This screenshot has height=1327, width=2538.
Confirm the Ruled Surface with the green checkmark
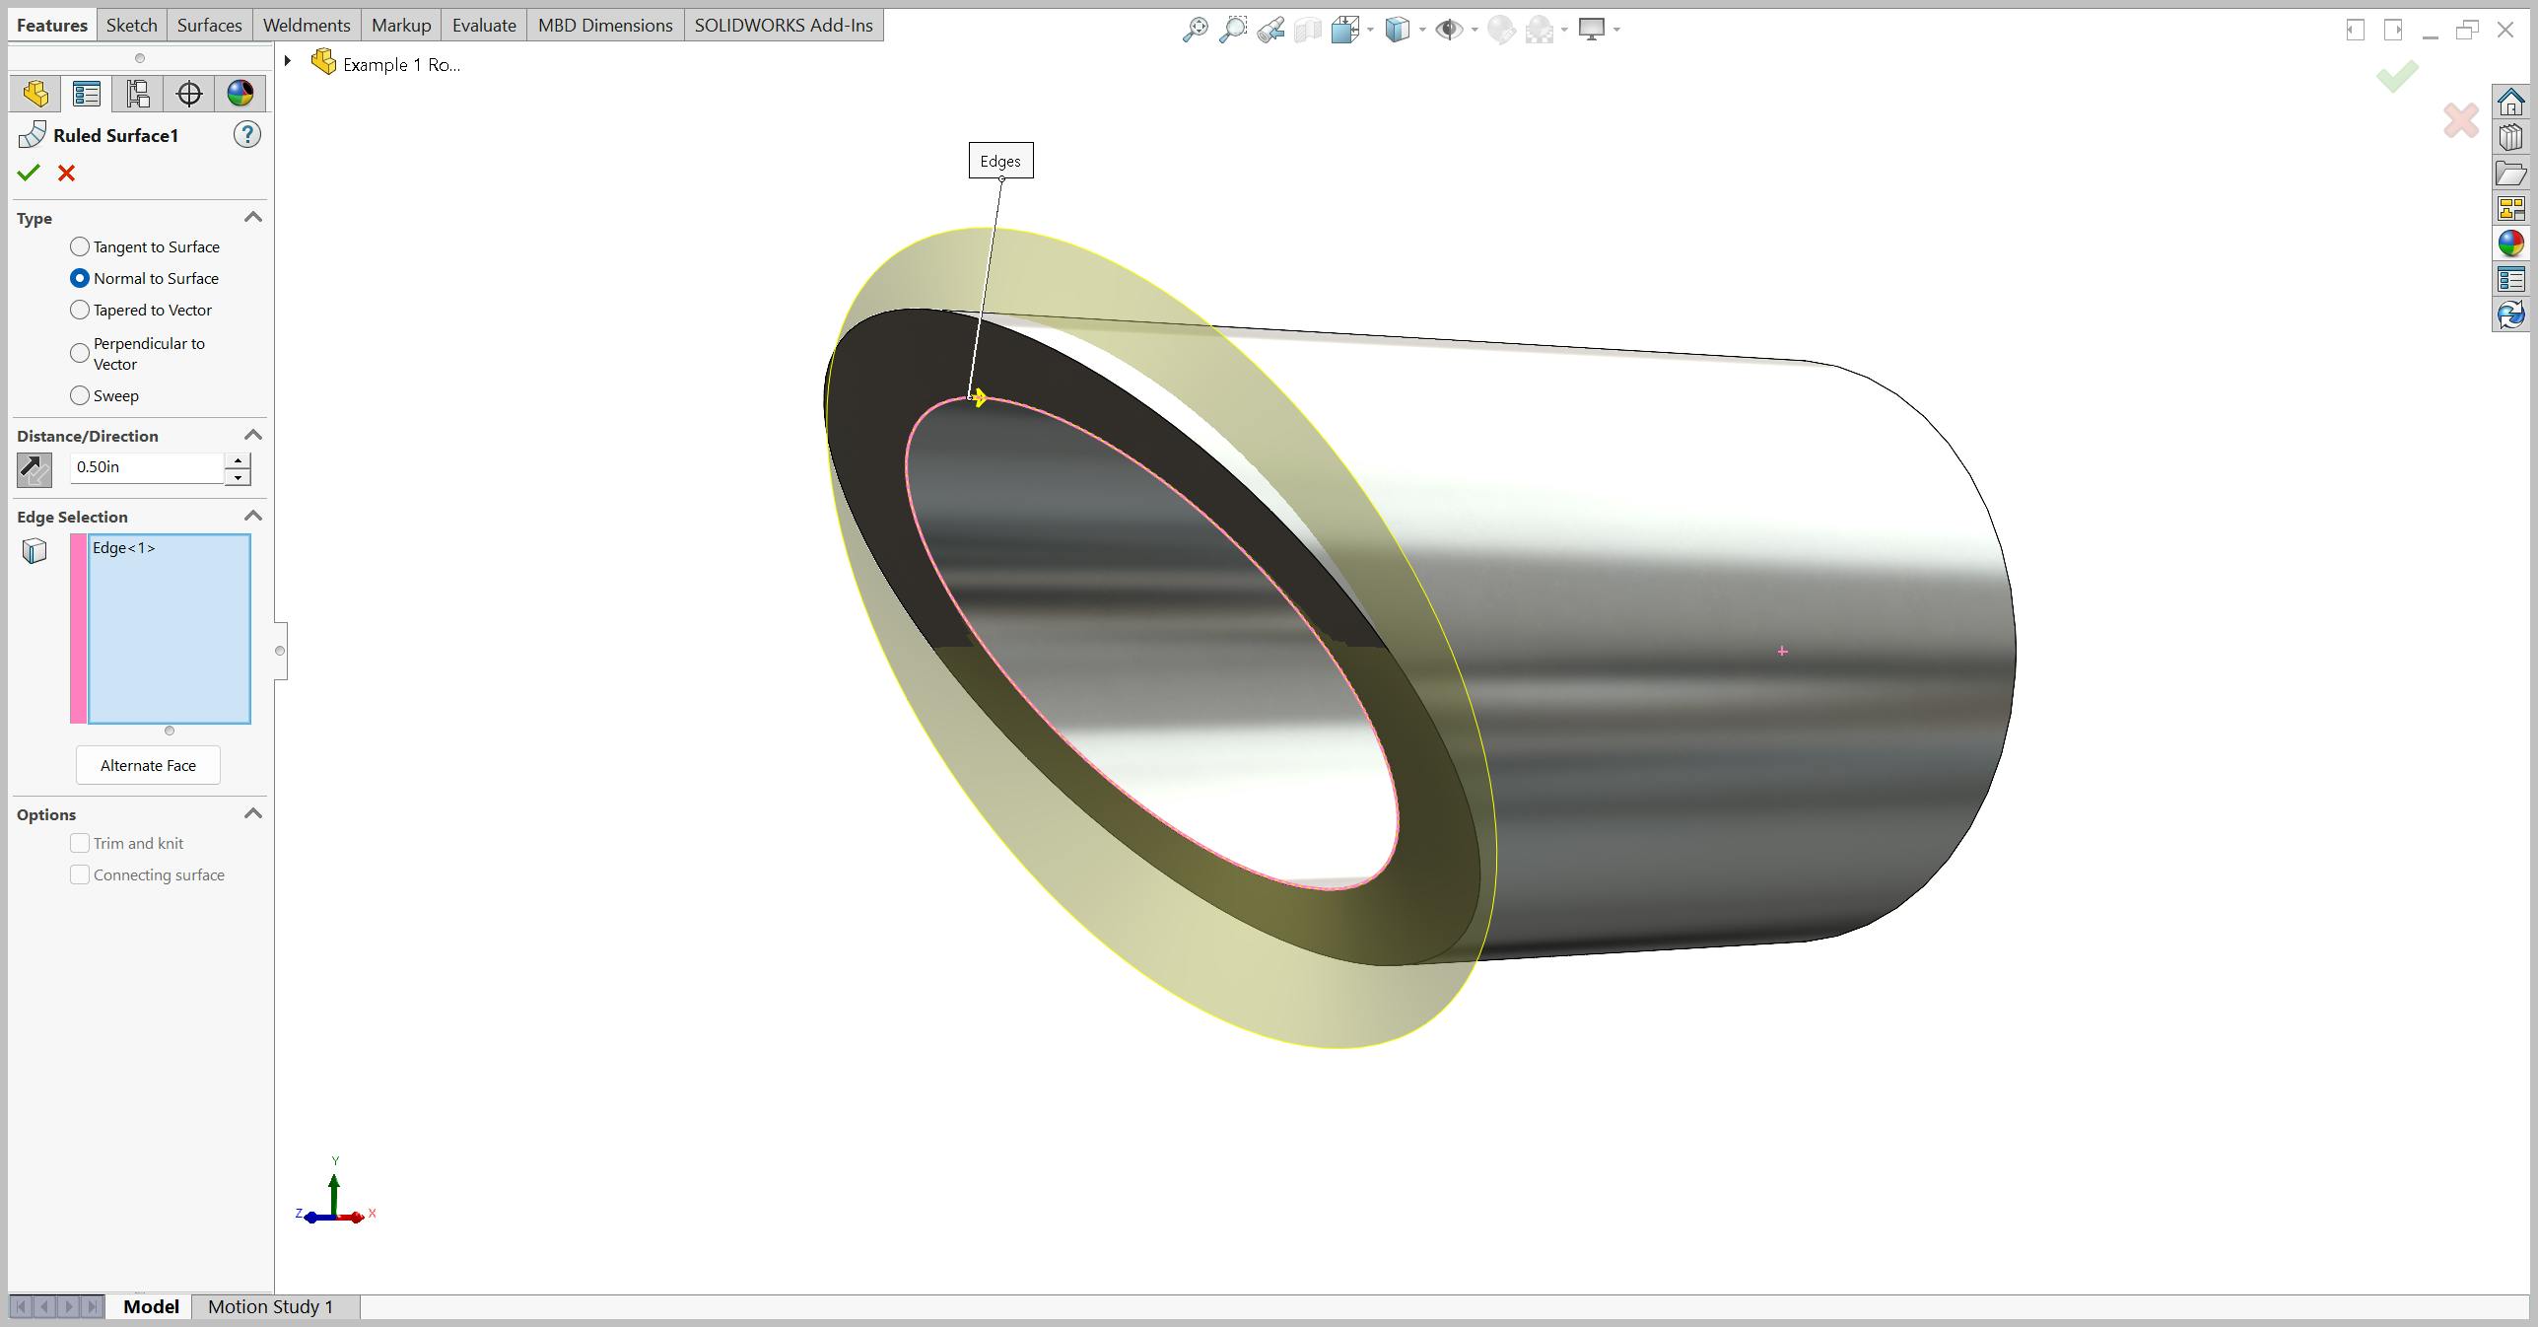[x=29, y=174]
